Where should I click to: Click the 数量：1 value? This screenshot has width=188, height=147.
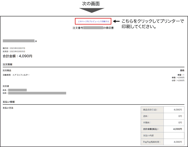tap(181, 75)
